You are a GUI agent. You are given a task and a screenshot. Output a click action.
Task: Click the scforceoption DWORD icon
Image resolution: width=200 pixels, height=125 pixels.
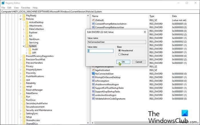coord(93,81)
